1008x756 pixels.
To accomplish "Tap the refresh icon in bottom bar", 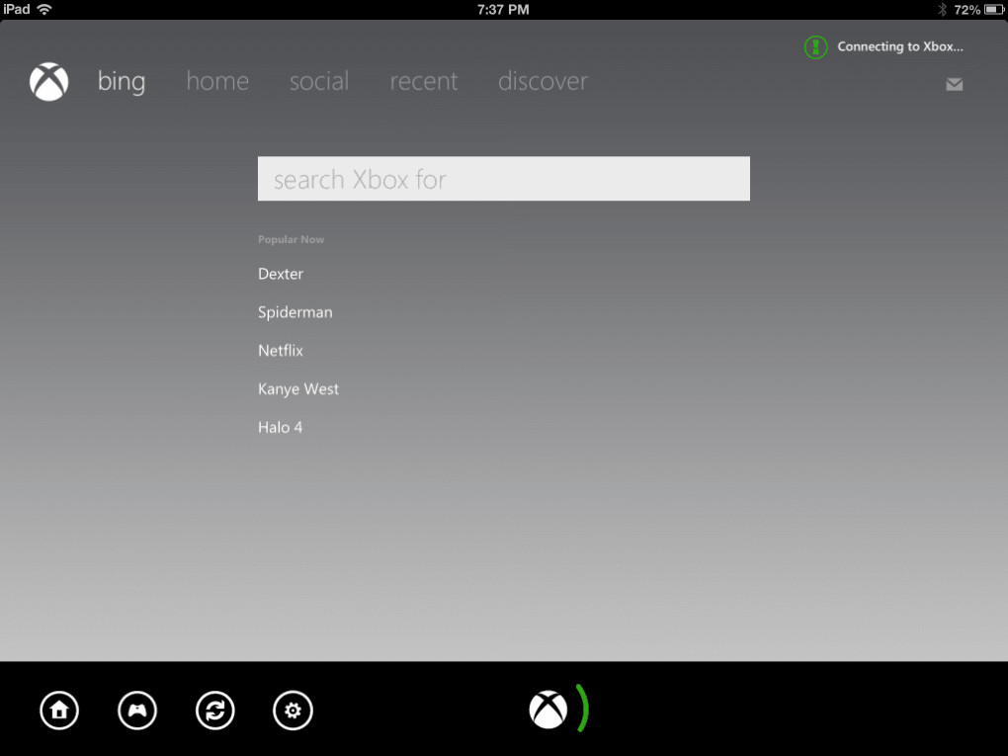I will coord(214,711).
